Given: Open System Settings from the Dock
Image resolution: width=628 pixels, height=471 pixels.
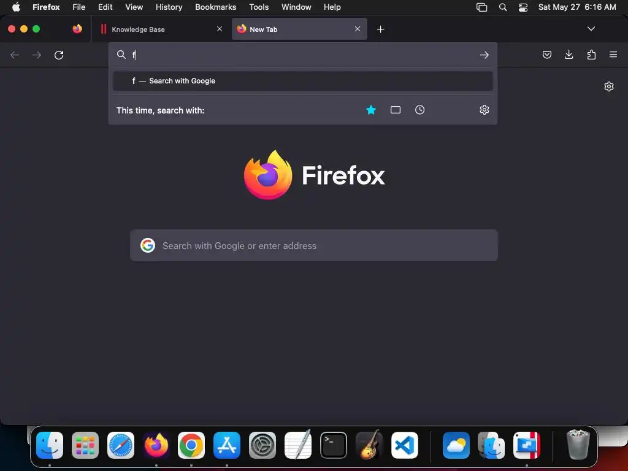Looking at the screenshot, I should [x=262, y=445].
